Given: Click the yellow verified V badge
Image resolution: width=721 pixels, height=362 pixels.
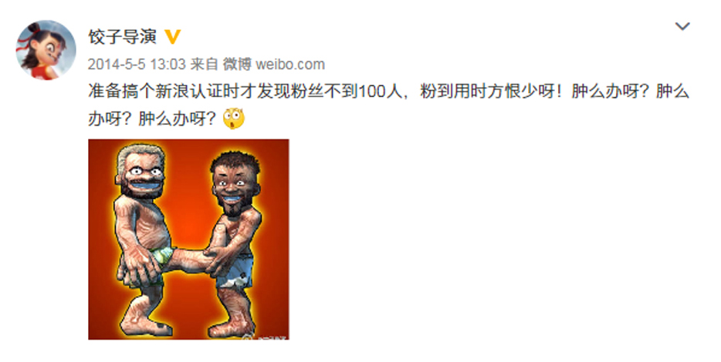Looking at the screenshot, I should [x=172, y=37].
